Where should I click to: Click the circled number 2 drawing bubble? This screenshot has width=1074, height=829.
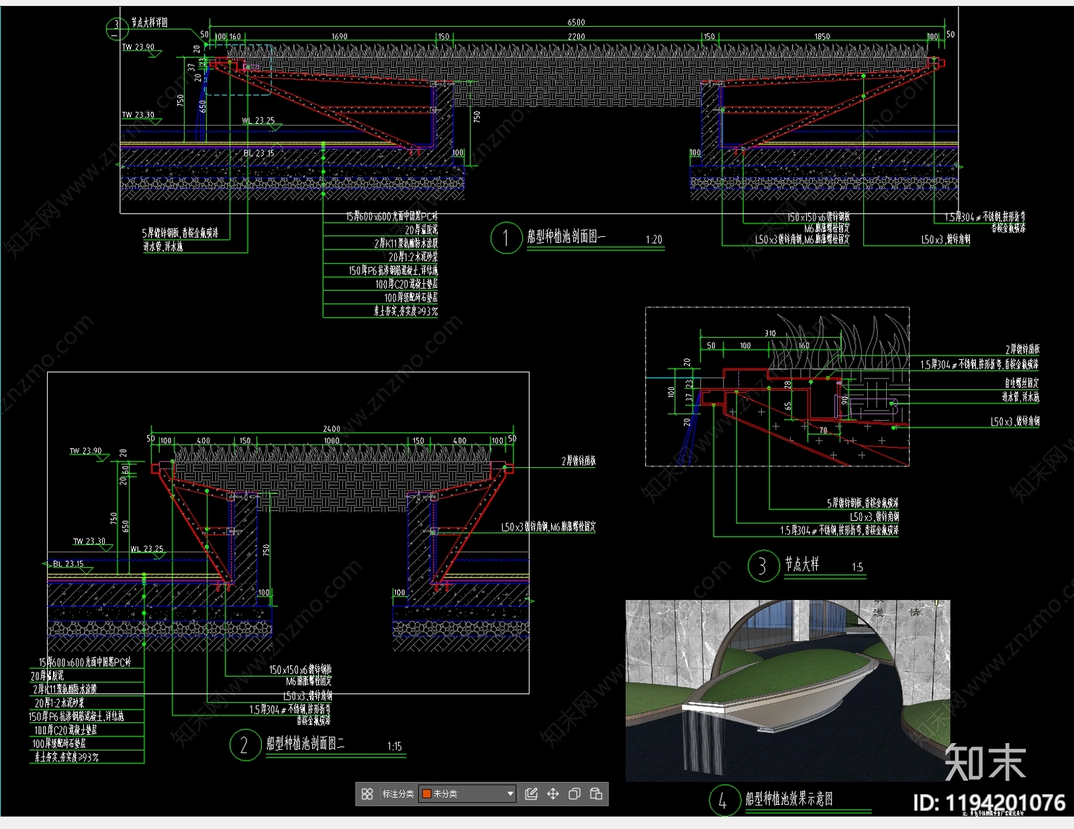(245, 745)
